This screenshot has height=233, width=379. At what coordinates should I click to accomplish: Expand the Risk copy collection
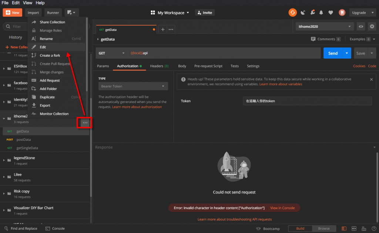(4, 194)
